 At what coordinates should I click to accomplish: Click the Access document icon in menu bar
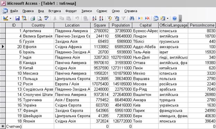tap(5, 11)
